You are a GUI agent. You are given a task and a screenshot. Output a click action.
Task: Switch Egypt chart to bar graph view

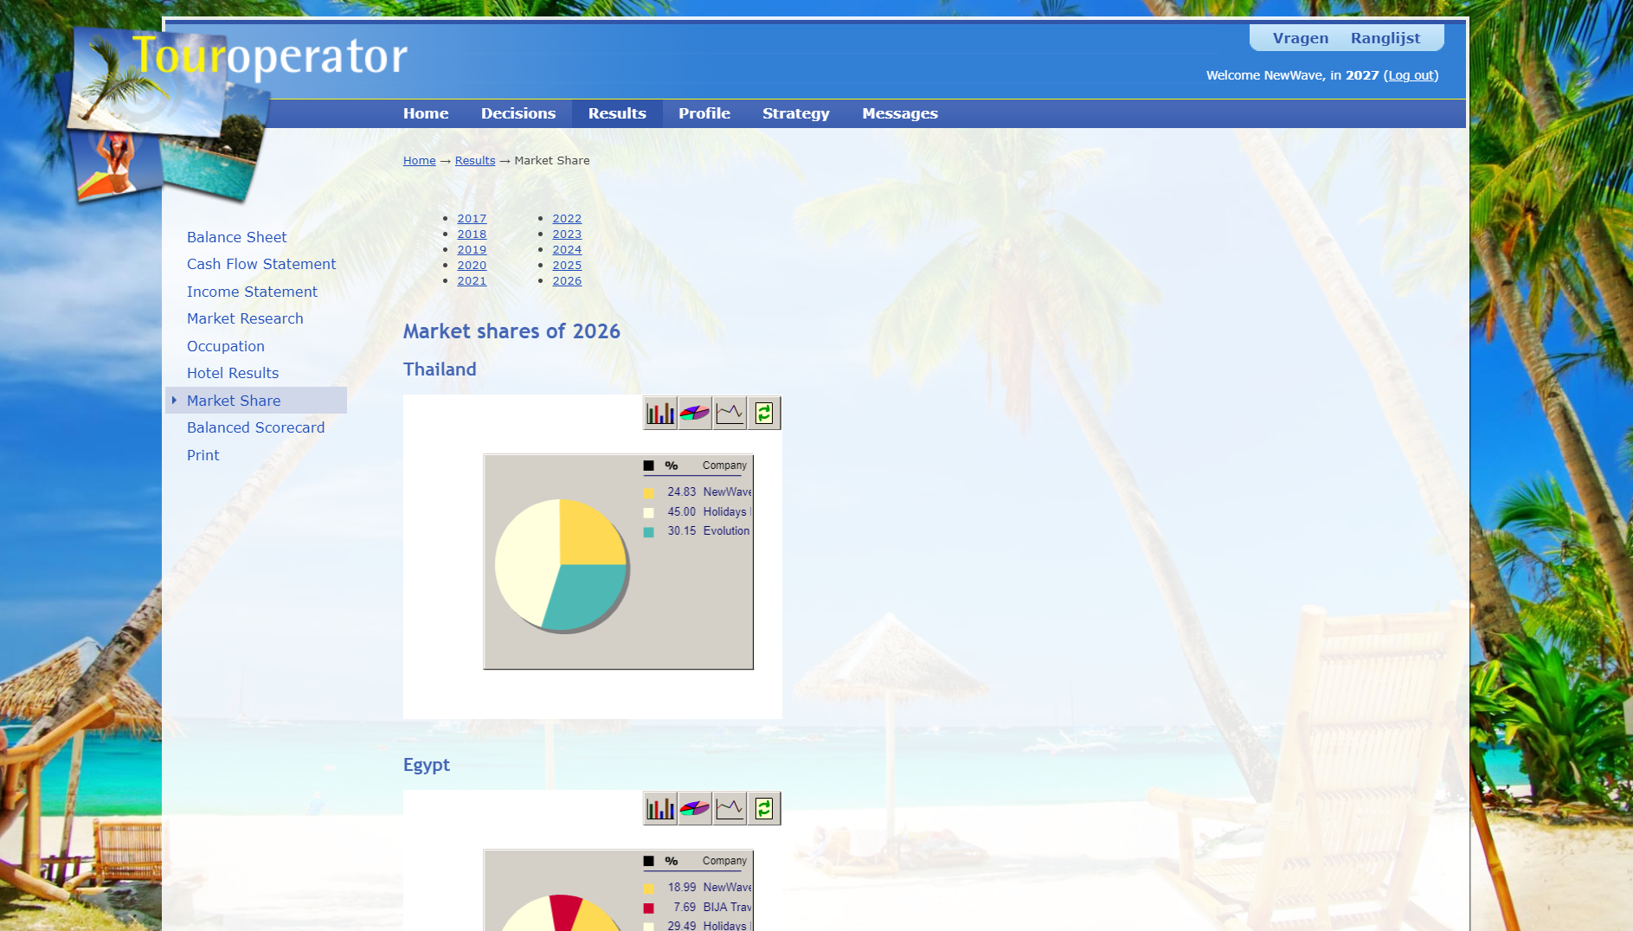(660, 808)
